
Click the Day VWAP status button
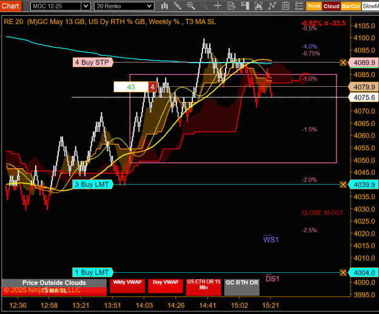[x=166, y=286]
